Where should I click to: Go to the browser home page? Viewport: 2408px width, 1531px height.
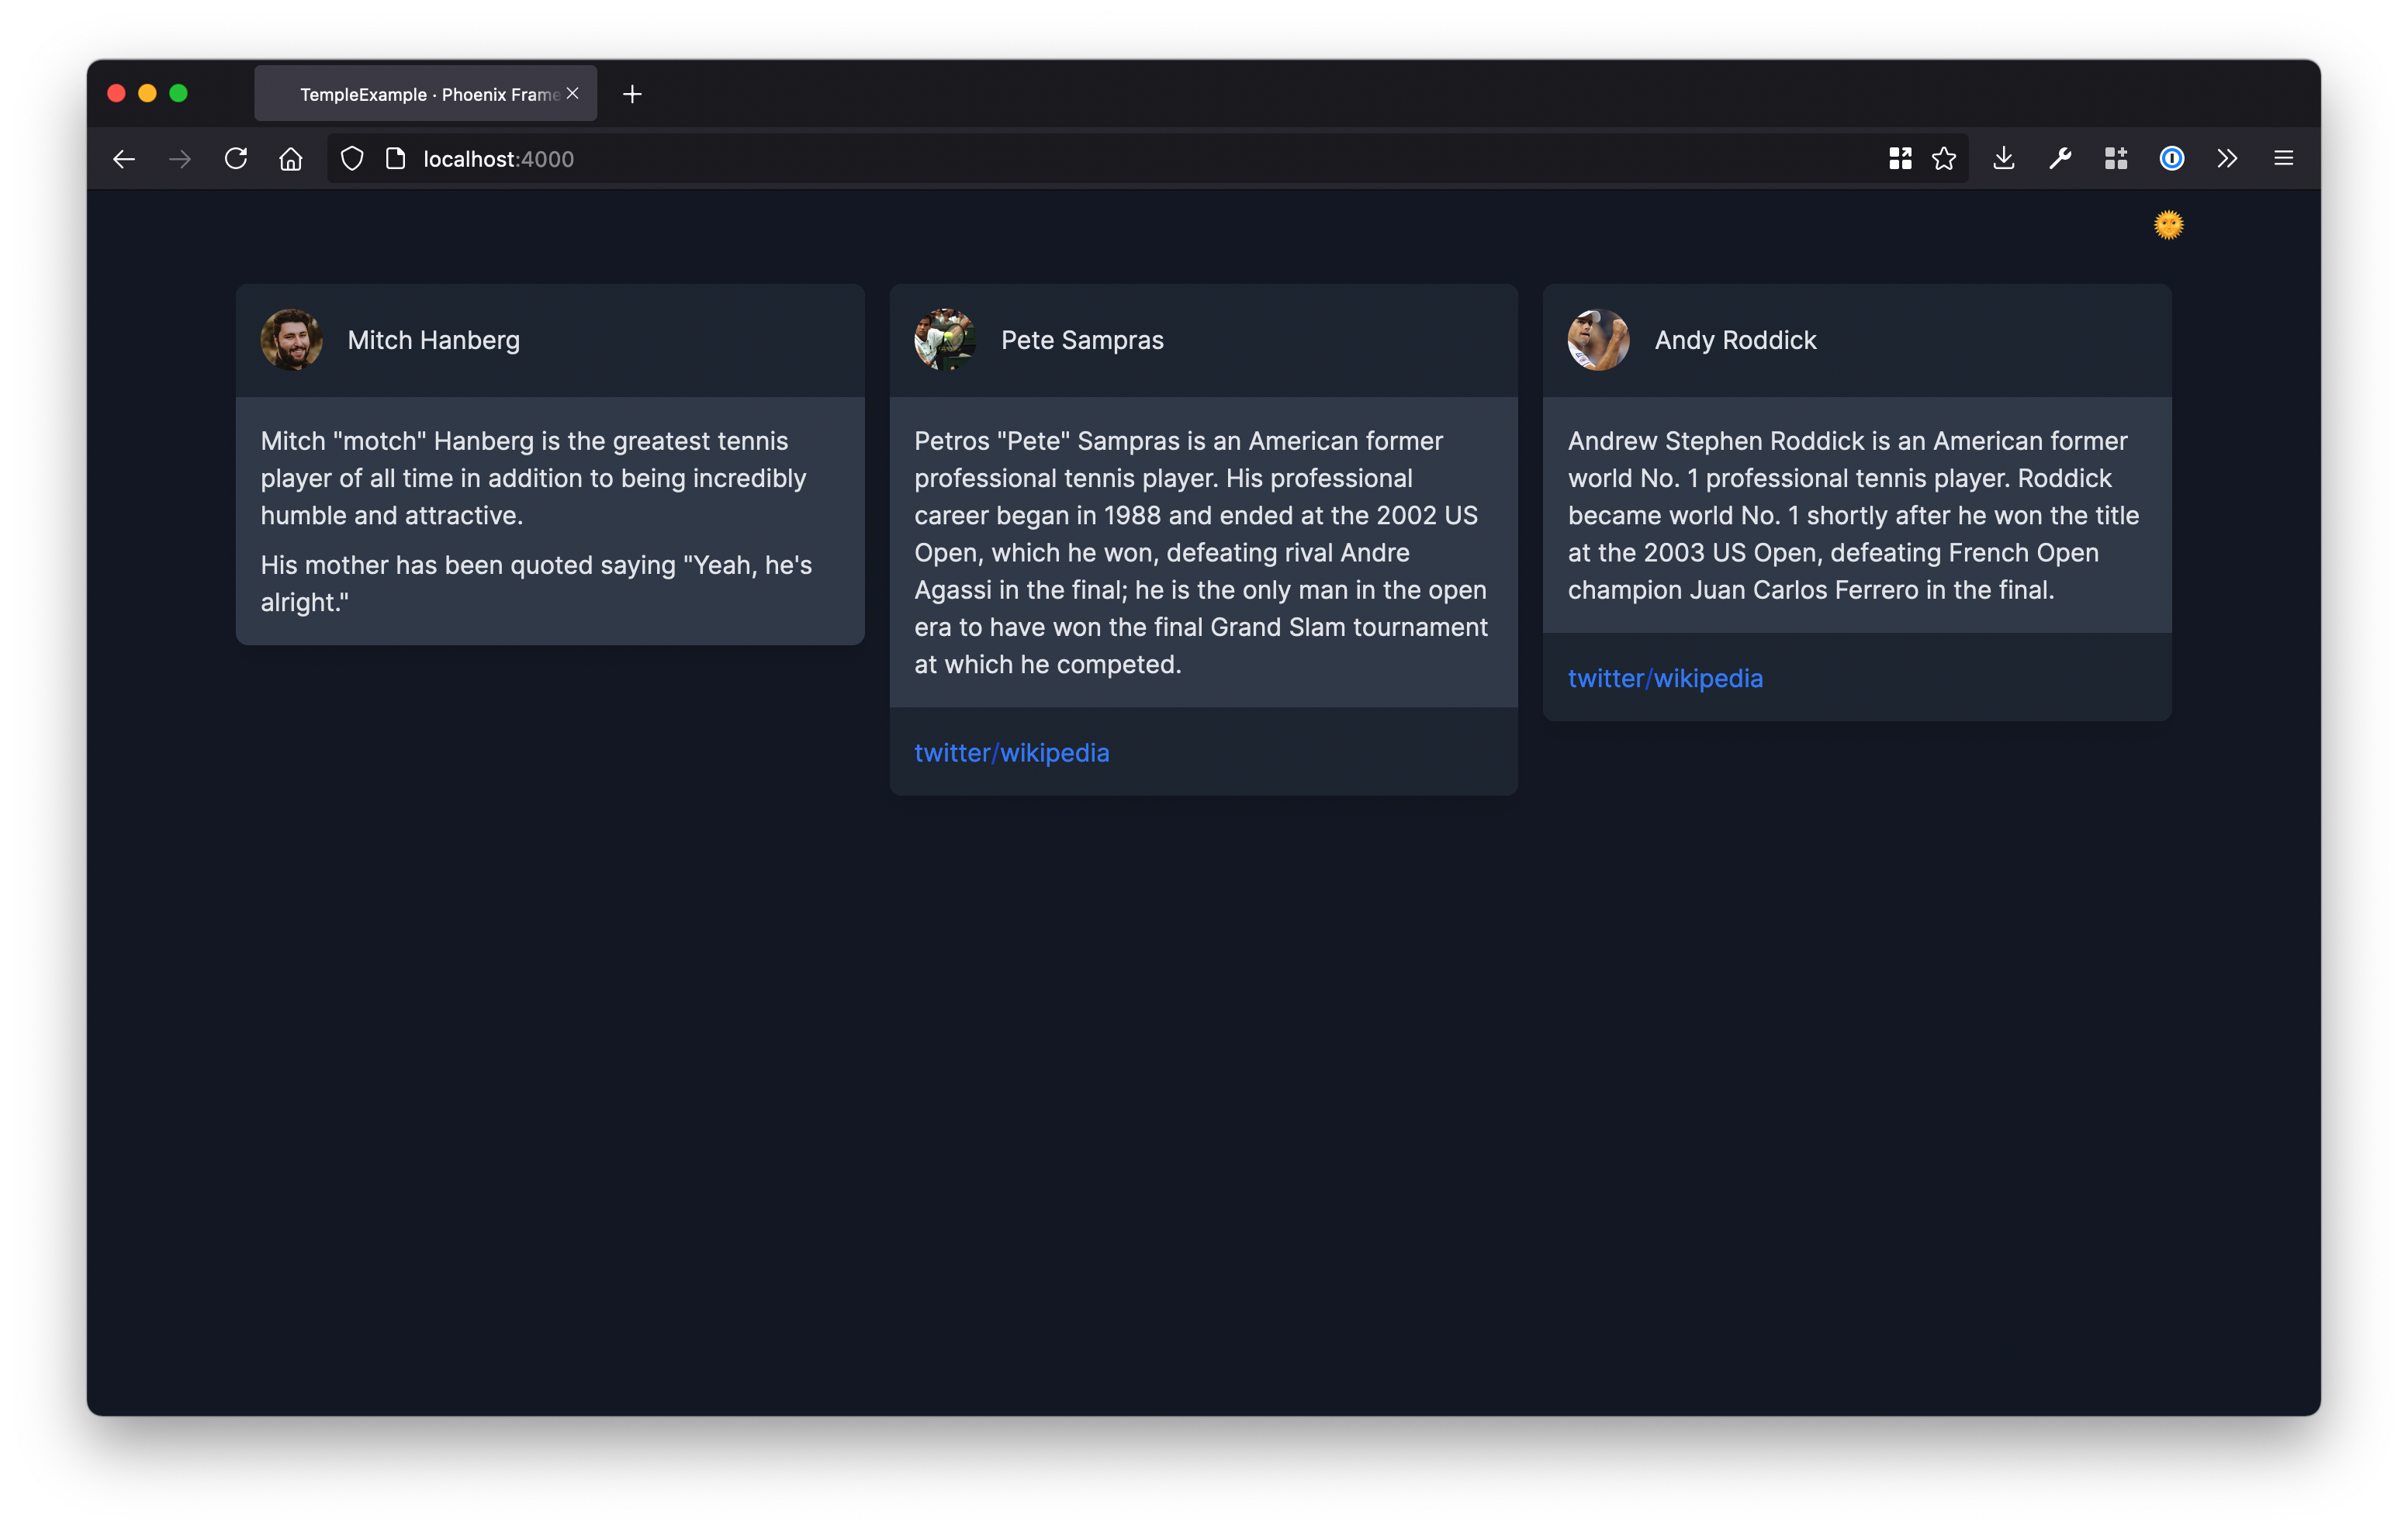290,159
